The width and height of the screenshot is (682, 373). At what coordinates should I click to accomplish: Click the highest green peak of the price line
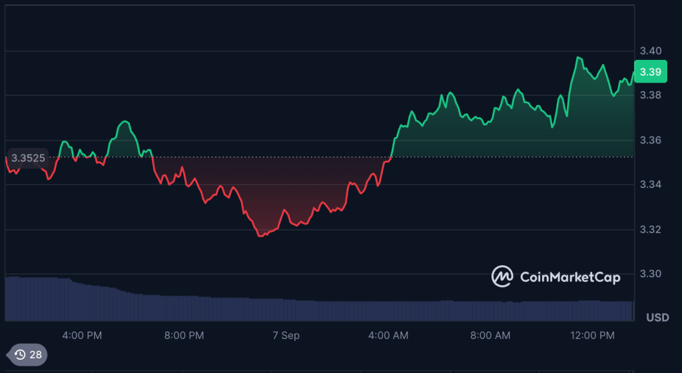click(578, 57)
